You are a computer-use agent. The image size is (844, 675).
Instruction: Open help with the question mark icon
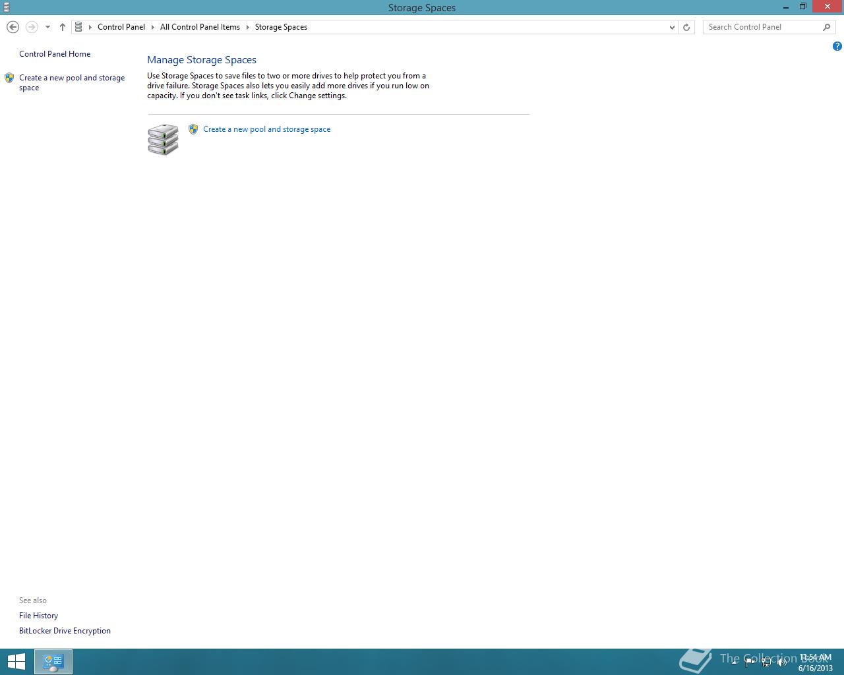click(837, 46)
